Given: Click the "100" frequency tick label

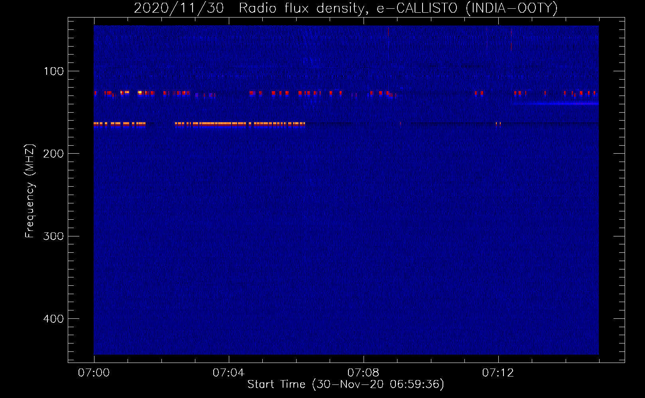Looking at the screenshot, I should tap(54, 71).
